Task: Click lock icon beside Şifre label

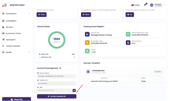Action: tap(38, 87)
